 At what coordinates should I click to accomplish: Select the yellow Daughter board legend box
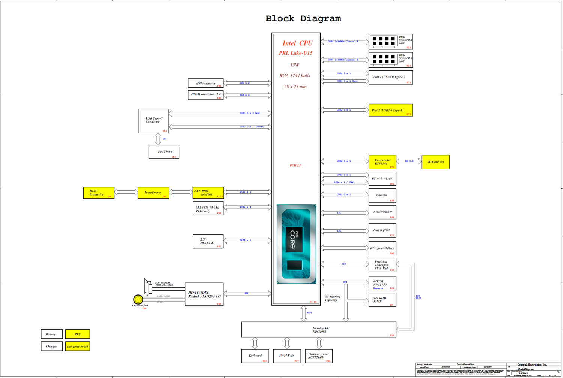[x=78, y=346]
